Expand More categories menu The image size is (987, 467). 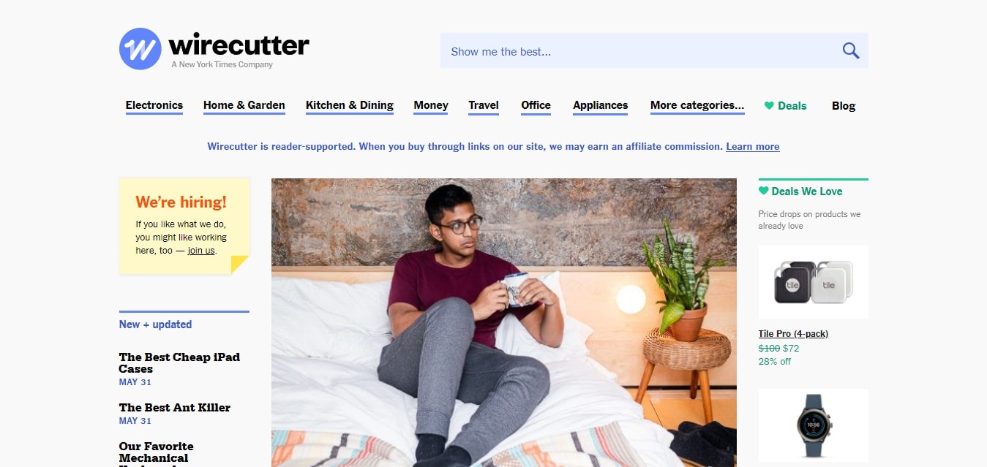697,105
